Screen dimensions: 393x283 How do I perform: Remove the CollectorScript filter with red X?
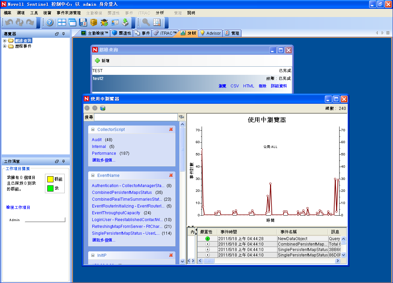coord(171,130)
